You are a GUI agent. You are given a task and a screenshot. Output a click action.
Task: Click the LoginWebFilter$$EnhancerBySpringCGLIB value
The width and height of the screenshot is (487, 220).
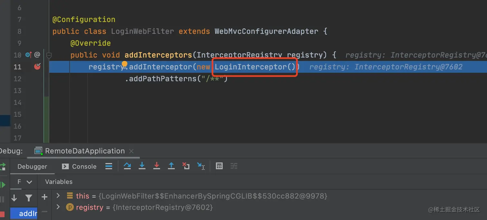tap(213, 196)
